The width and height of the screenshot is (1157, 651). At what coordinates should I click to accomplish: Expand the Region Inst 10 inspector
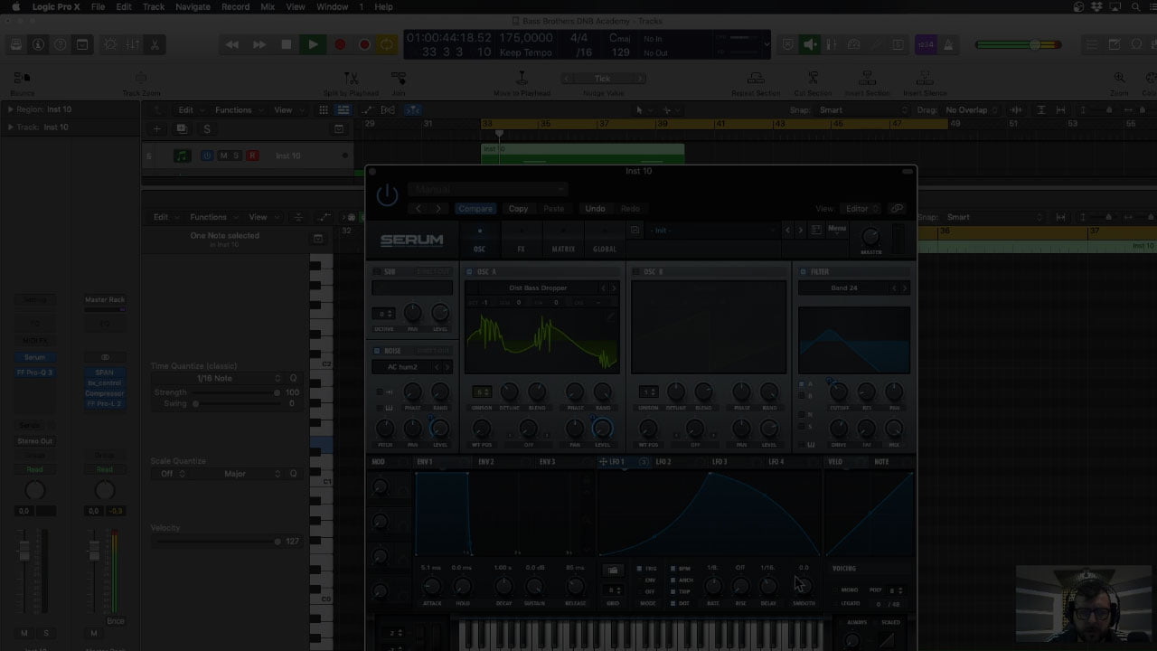point(11,109)
